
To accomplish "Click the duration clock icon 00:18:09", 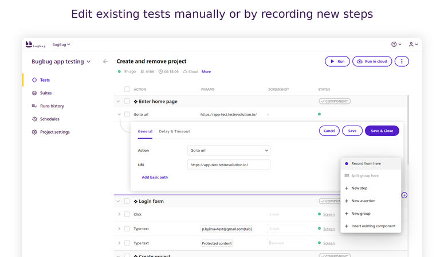I will (160, 72).
